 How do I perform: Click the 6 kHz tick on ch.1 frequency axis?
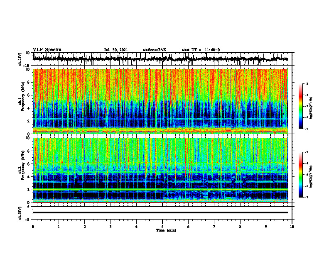[29, 95]
